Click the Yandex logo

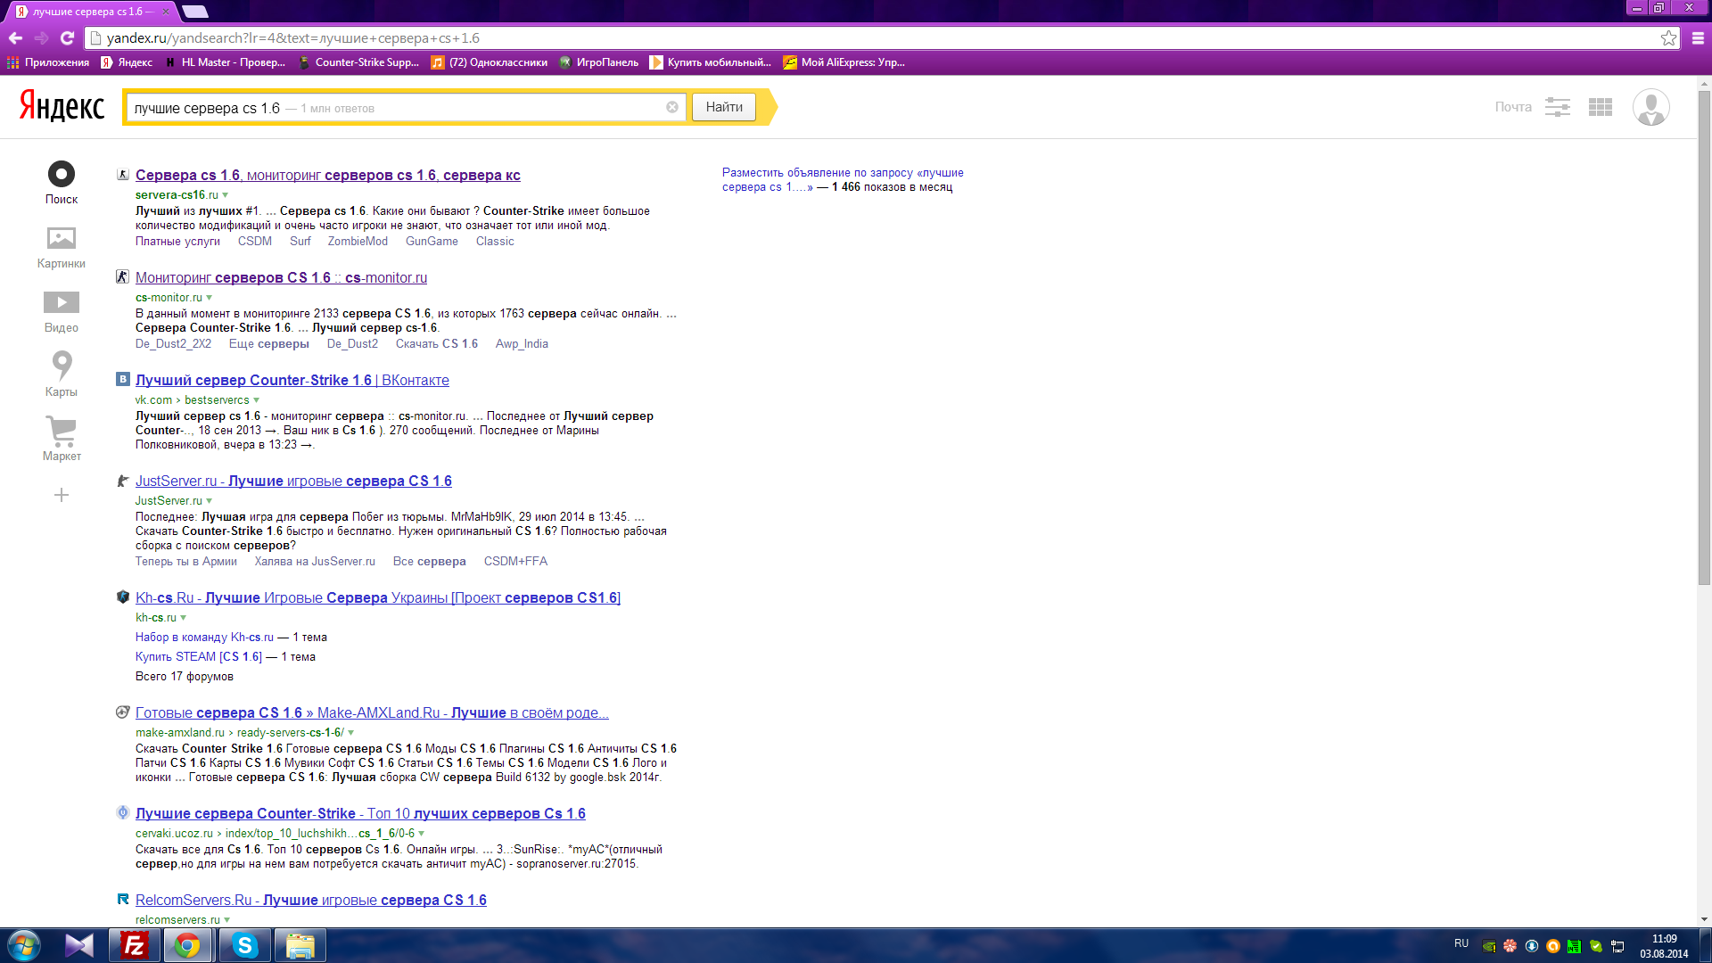[62, 106]
